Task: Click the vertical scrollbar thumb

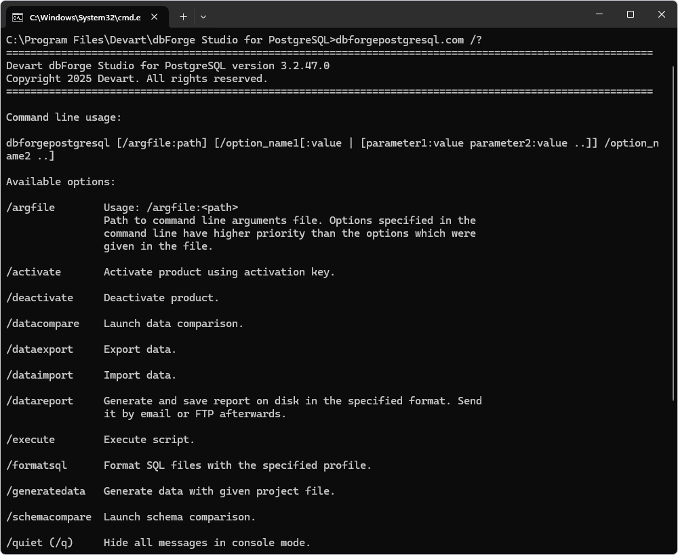Action: pos(673,233)
